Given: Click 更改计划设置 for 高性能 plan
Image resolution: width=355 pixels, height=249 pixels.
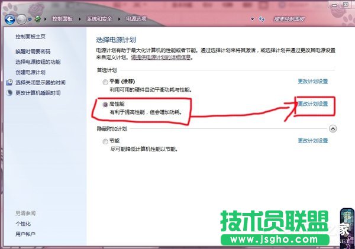Looking at the screenshot, I should 313,104.
